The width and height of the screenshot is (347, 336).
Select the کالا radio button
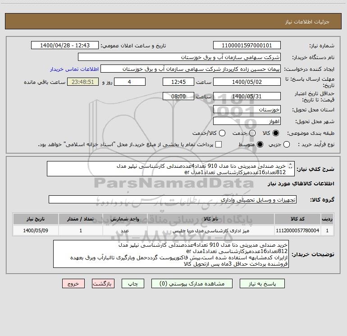(276, 133)
